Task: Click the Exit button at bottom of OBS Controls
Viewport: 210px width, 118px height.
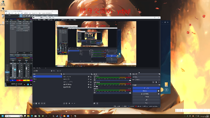Action: [x=146, y=103]
